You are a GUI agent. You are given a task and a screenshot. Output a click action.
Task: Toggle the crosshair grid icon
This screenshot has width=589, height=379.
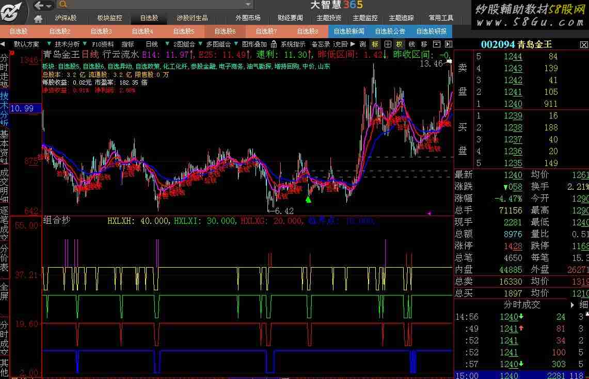pyautogui.click(x=388, y=44)
